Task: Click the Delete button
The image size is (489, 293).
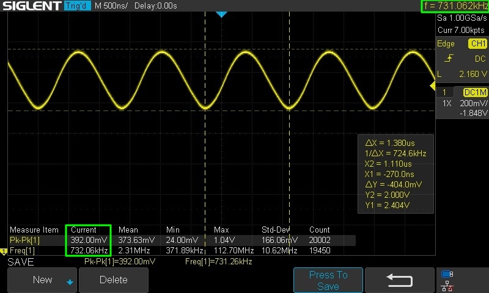Action: pos(113,280)
